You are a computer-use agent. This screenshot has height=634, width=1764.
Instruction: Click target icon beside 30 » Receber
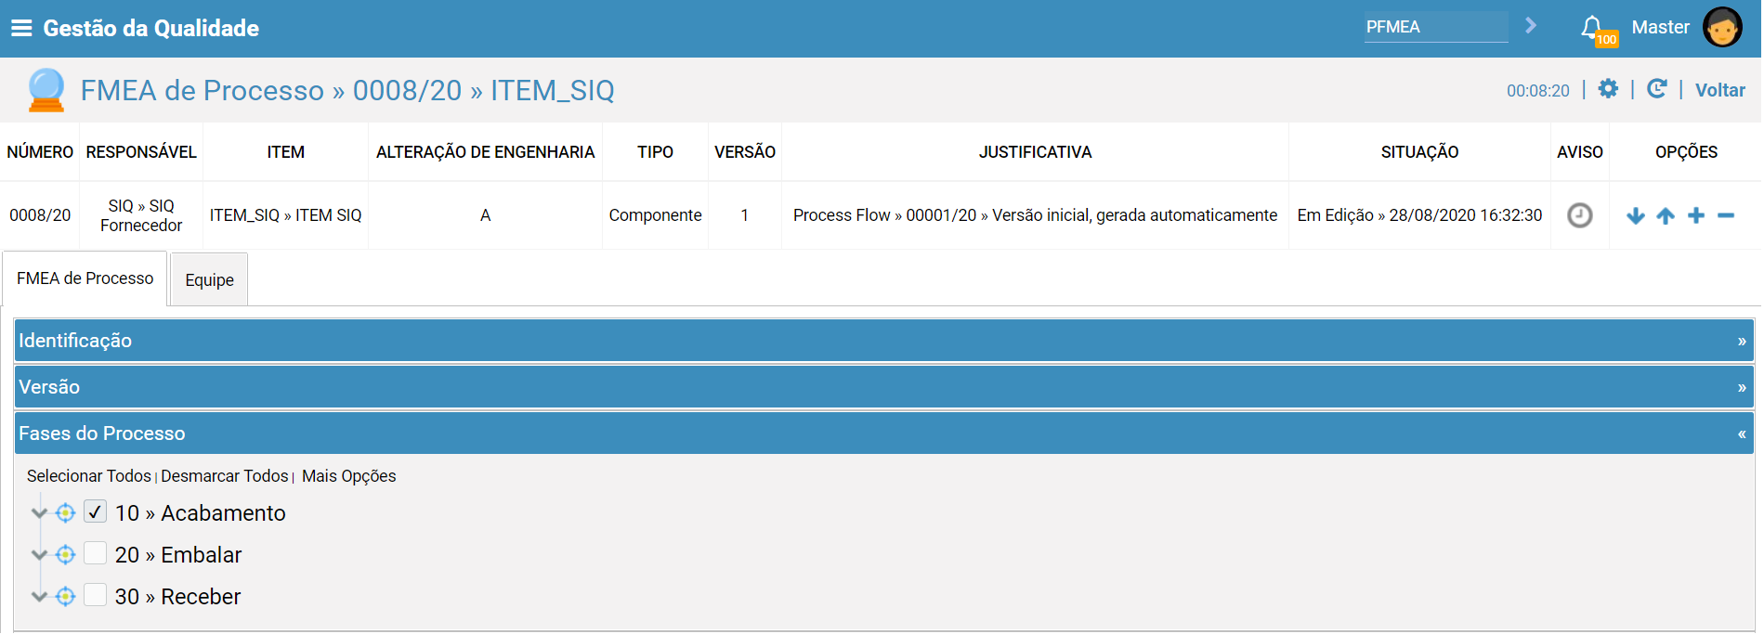click(65, 596)
